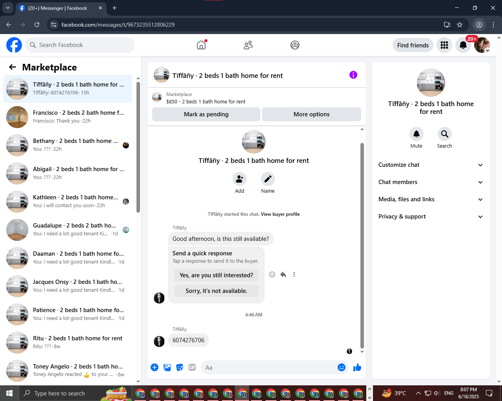Click More options button
Image resolution: width=502 pixels, height=401 pixels.
coord(312,114)
